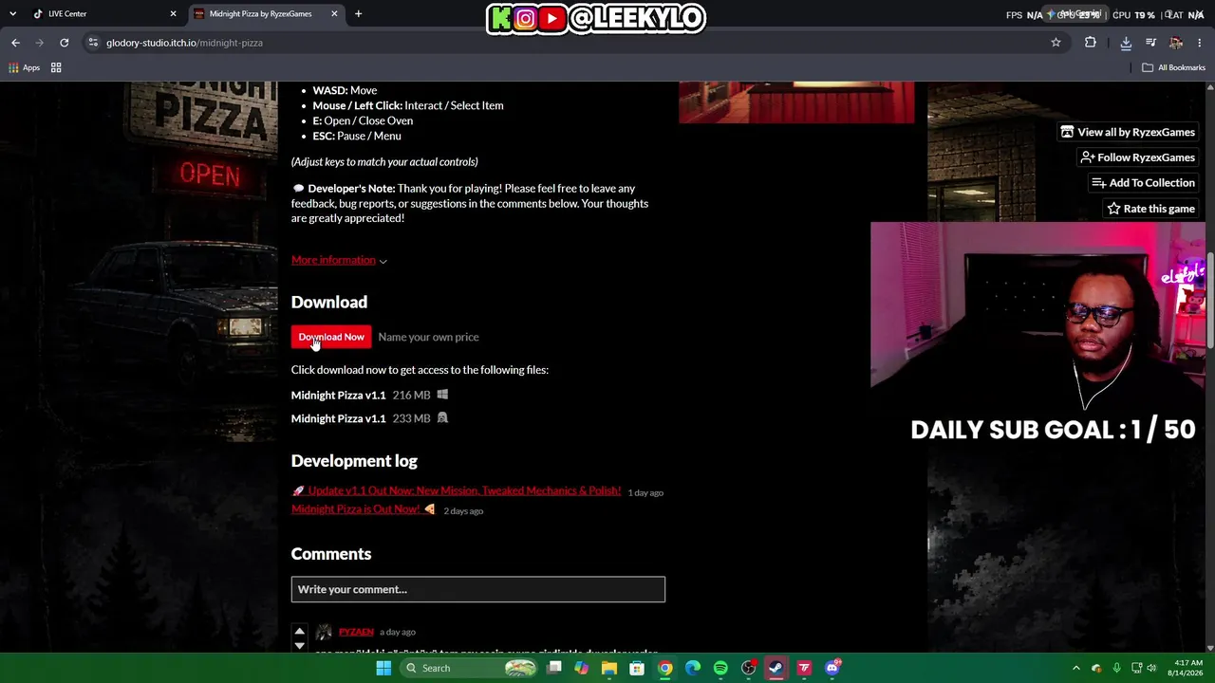
Task: Go back using the browser back arrow
Action: coord(15,43)
